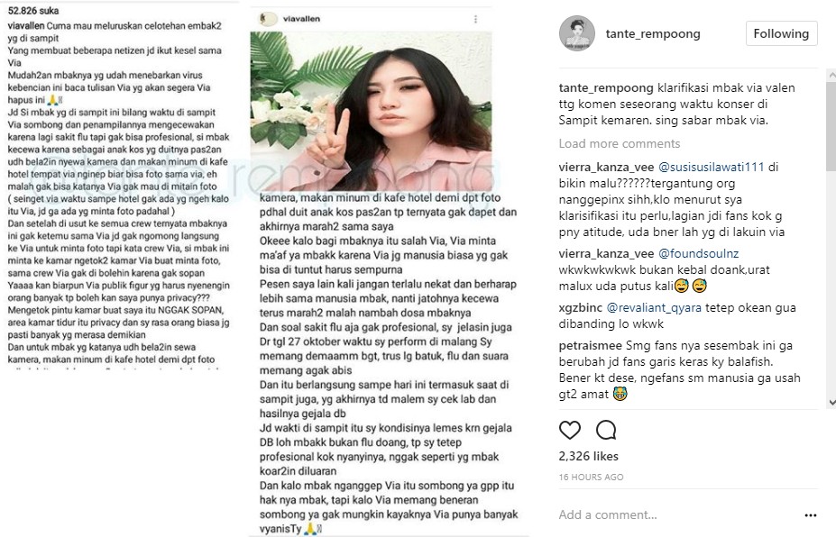Click the Add a comment field
This screenshot has height=537, width=836.
[677, 514]
